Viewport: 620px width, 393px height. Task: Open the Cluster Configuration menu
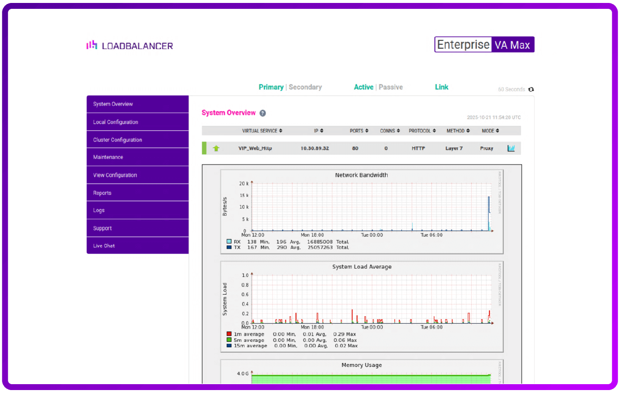click(x=138, y=140)
